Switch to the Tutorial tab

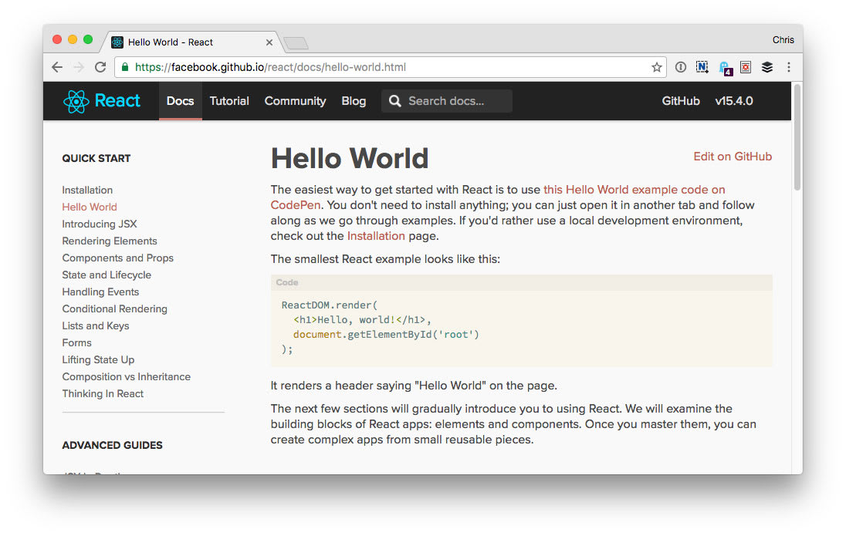tap(229, 101)
